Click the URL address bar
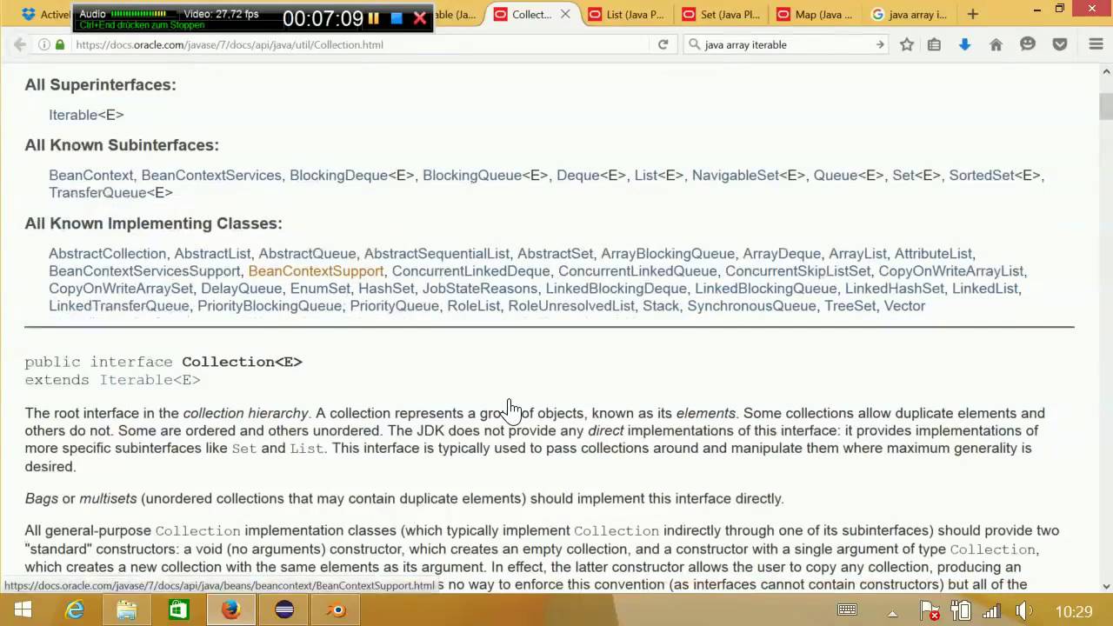The height and width of the screenshot is (626, 1113). pyautogui.click(x=357, y=44)
